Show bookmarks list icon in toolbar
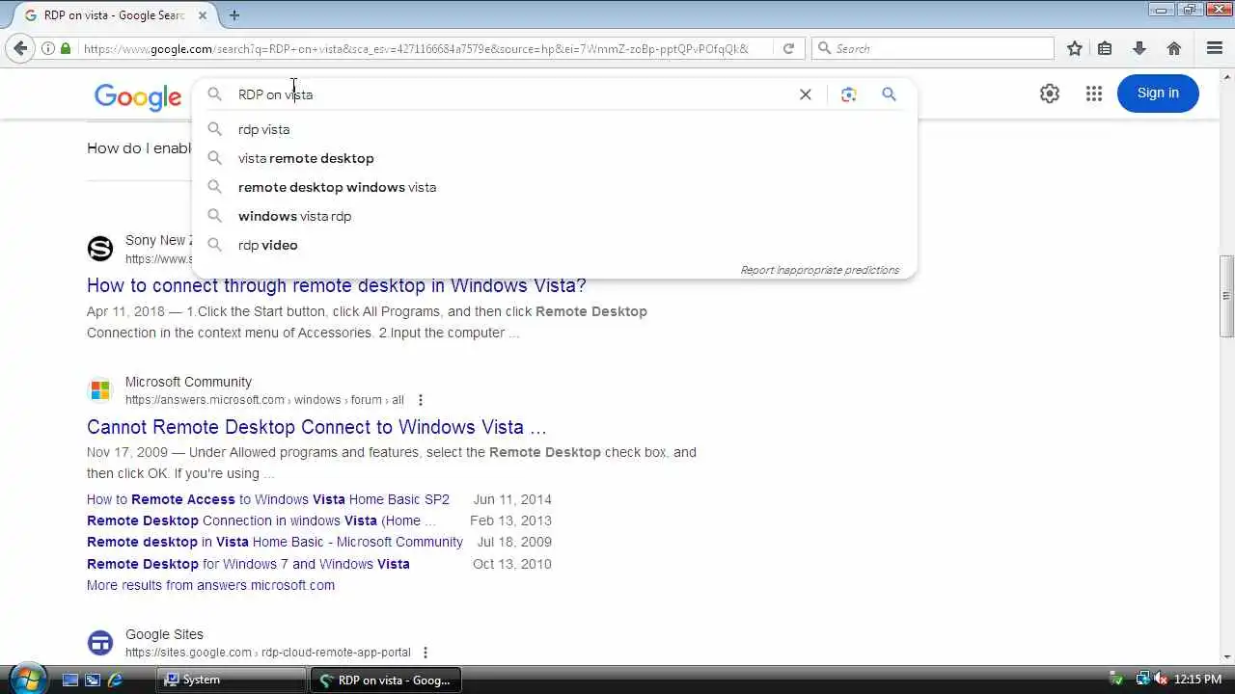 tap(1105, 48)
